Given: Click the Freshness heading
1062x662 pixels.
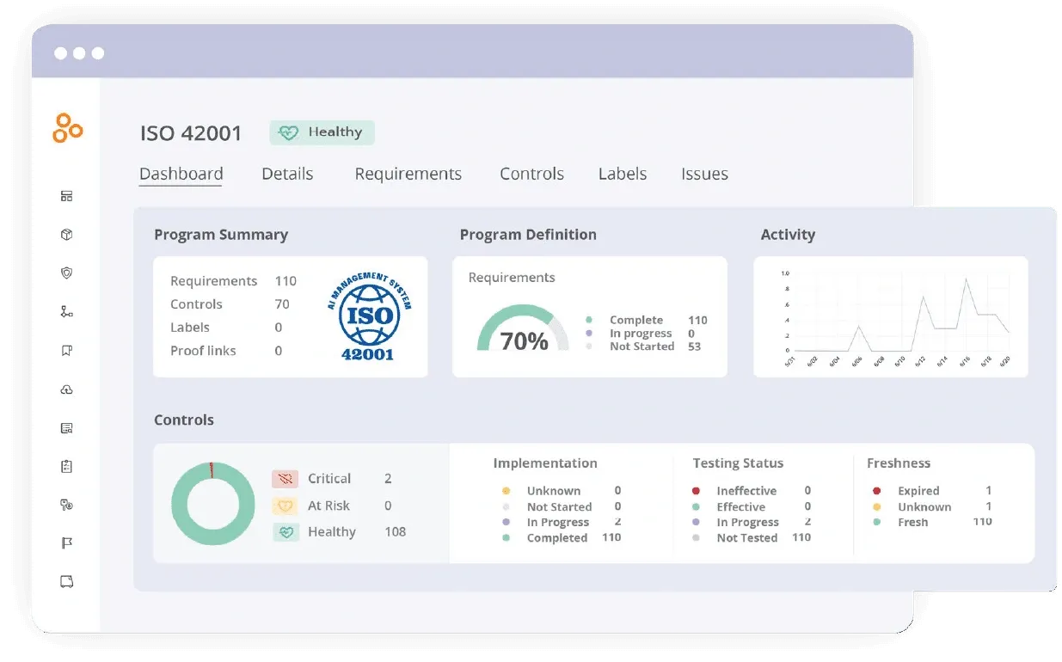Looking at the screenshot, I should point(899,463).
